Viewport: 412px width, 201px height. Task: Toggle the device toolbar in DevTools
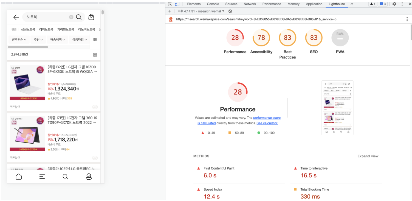click(177, 4)
